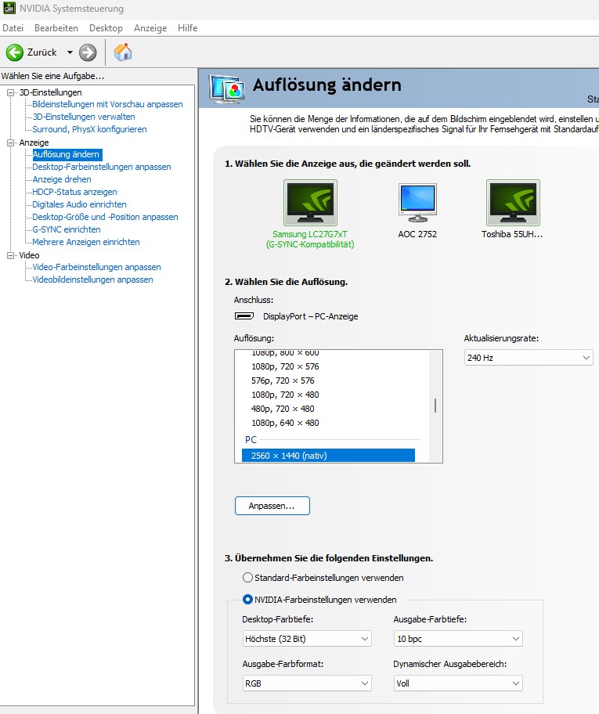
Task: Open the Hilfe menu
Action: 187,27
